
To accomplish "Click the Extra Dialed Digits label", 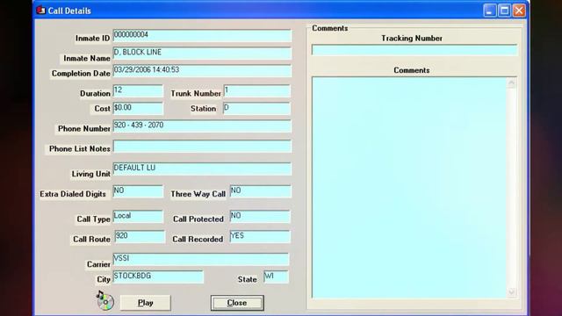I will point(73,194).
